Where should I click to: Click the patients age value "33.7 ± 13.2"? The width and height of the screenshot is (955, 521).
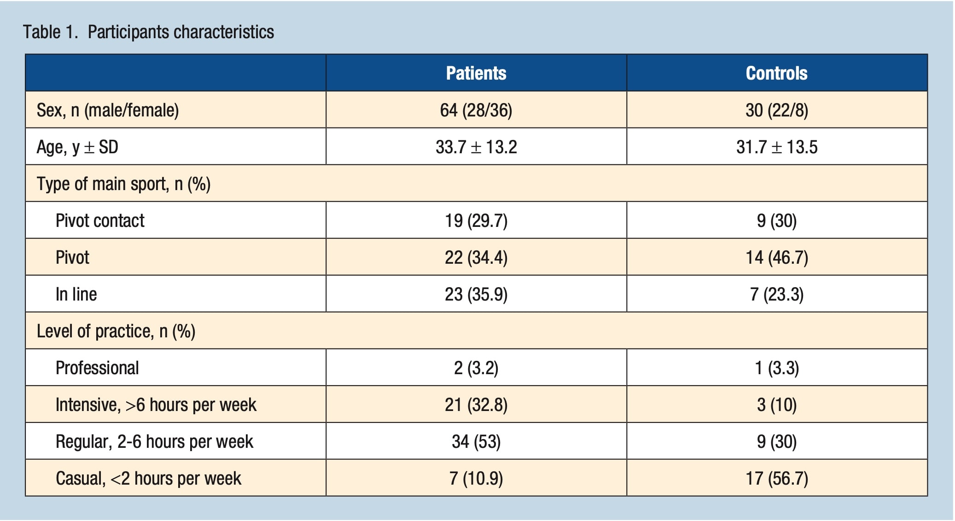pyautogui.click(x=476, y=147)
